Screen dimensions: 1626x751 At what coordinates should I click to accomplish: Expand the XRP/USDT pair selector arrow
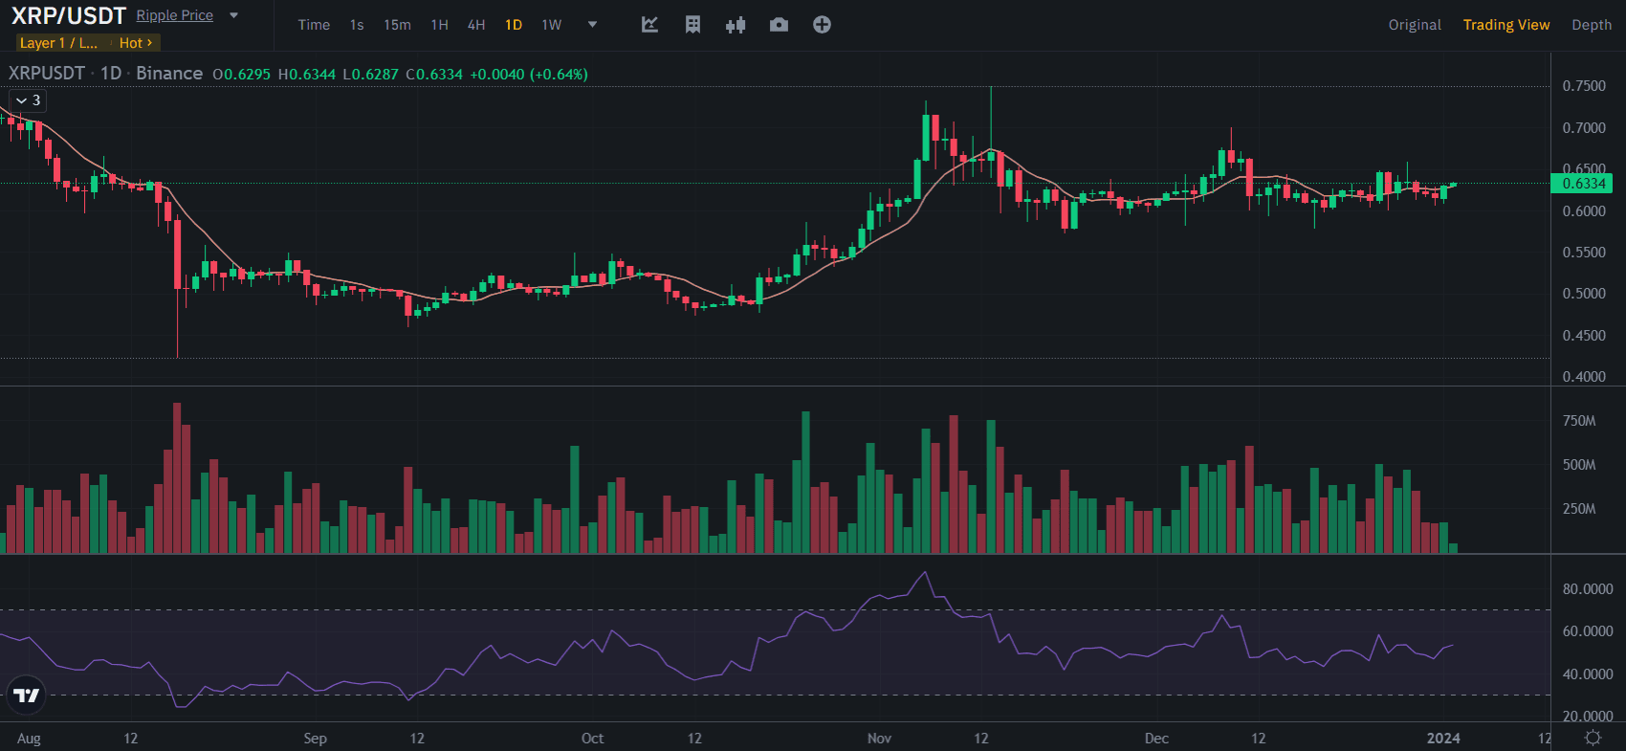point(234,15)
